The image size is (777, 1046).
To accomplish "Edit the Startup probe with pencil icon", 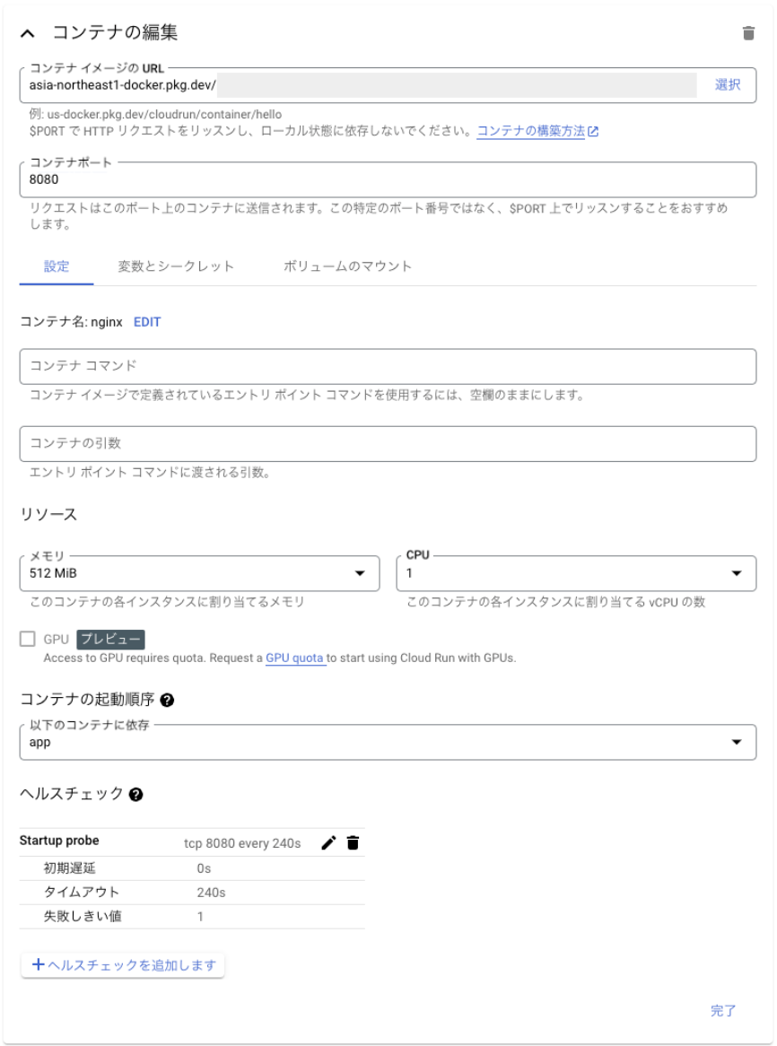I will 328,843.
